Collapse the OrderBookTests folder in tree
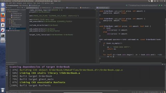Screen dimensions: 166x93 [x=8, y=19]
